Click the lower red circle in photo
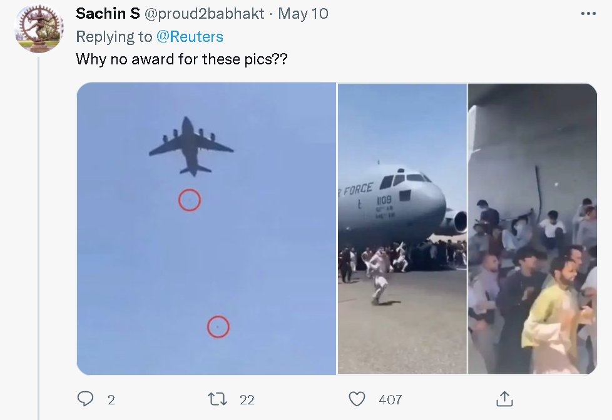The width and height of the screenshot is (612, 420). click(x=218, y=326)
